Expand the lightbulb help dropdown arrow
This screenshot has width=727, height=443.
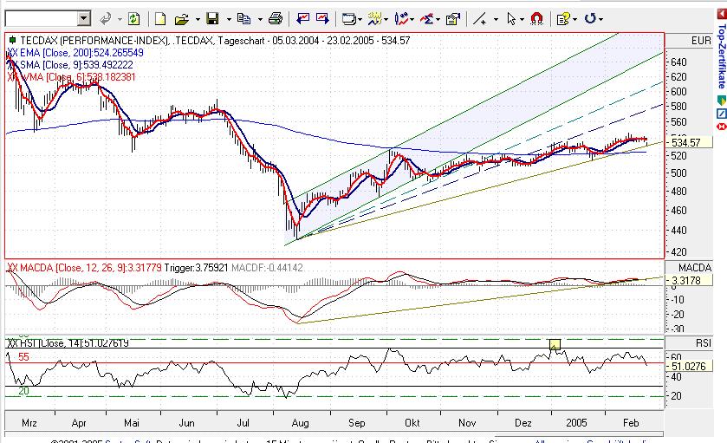coord(574,19)
